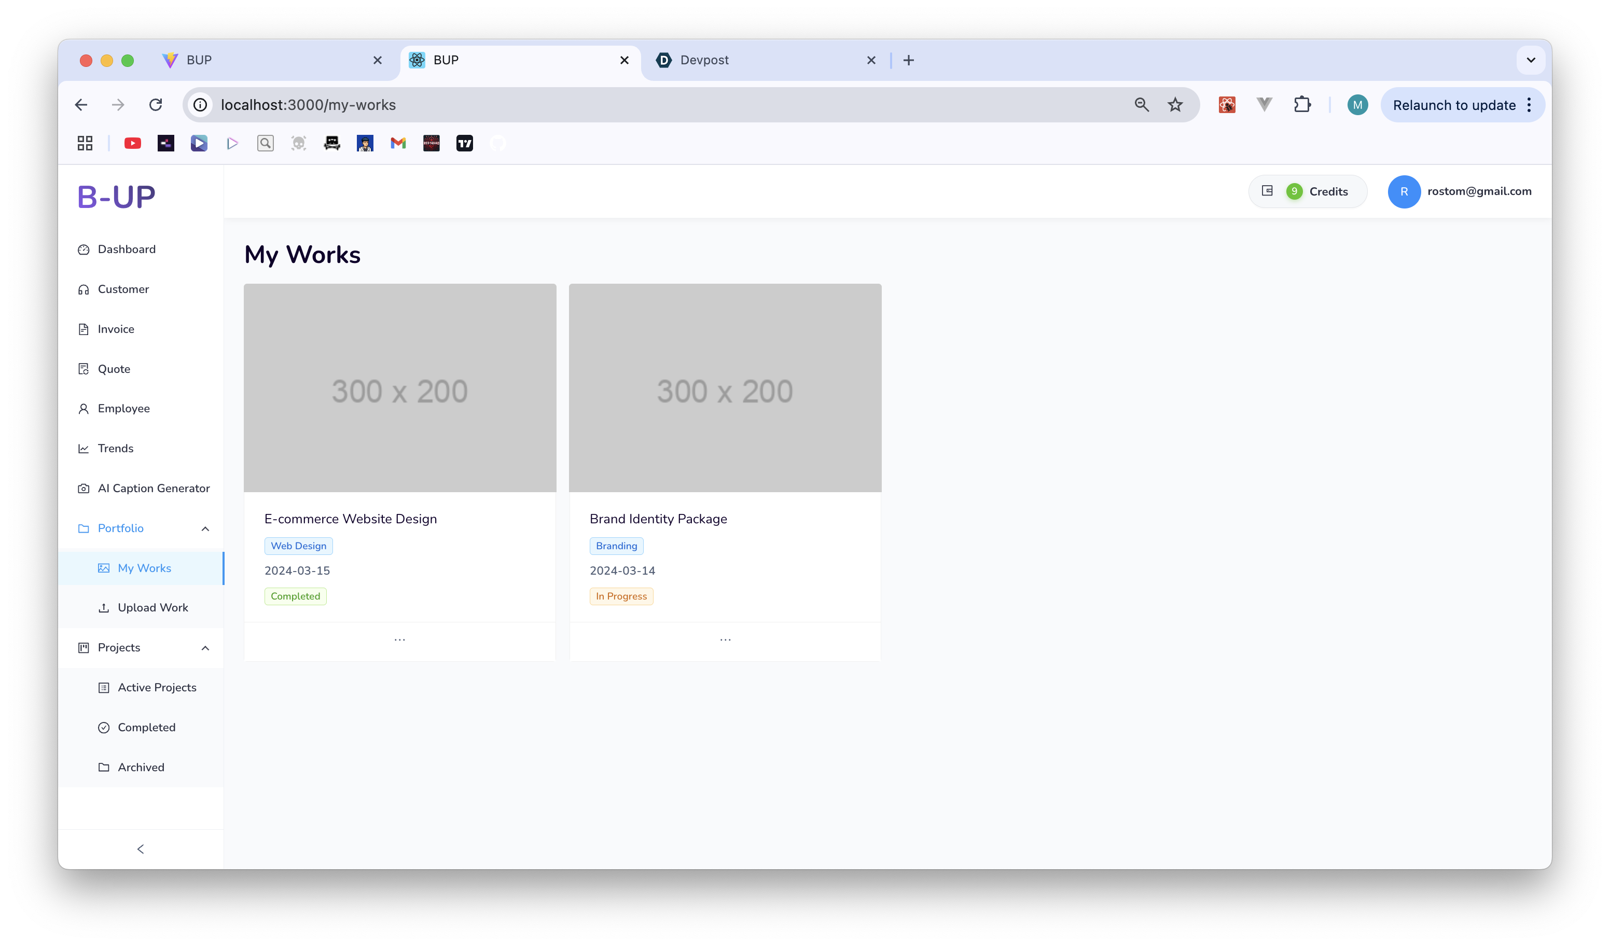Open AI Caption Generator page
The image size is (1610, 946).
point(152,488)
